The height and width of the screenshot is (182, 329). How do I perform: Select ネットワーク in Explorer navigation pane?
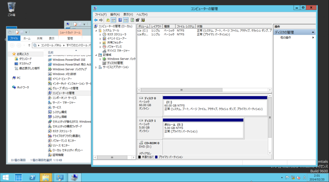[23, 88]
